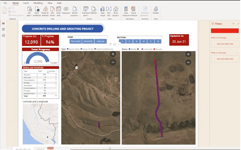Switch to the Insert ribbon tab
Screen dimensions: 241x150
[x=26, y=3]
